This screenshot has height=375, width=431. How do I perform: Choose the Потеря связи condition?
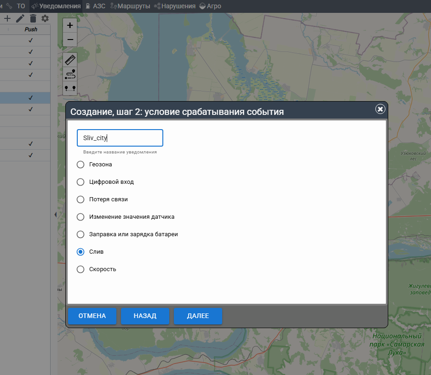(x=80, y=199)
